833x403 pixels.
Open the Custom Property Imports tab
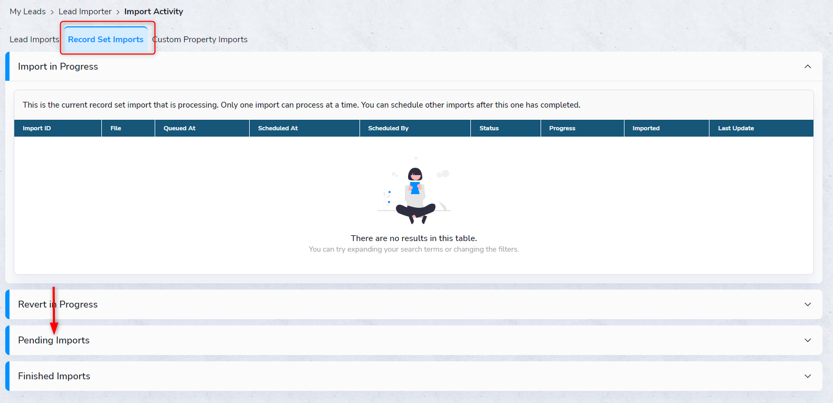pos(200,40)
